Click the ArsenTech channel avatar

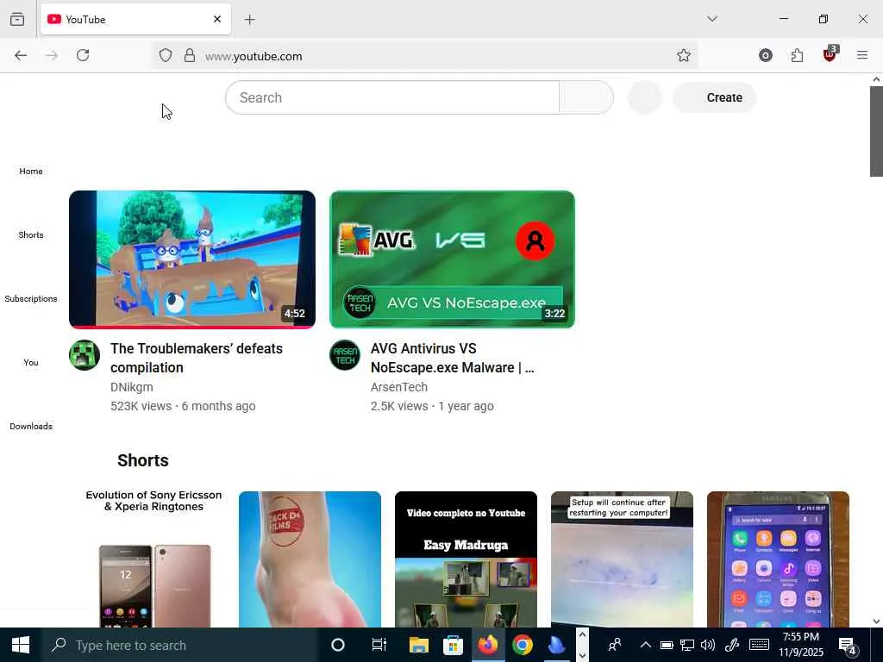(345, 355)
